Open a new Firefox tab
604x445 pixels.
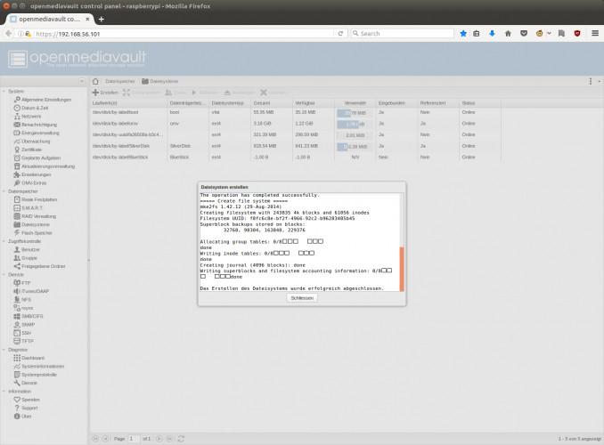coord(101,20)
